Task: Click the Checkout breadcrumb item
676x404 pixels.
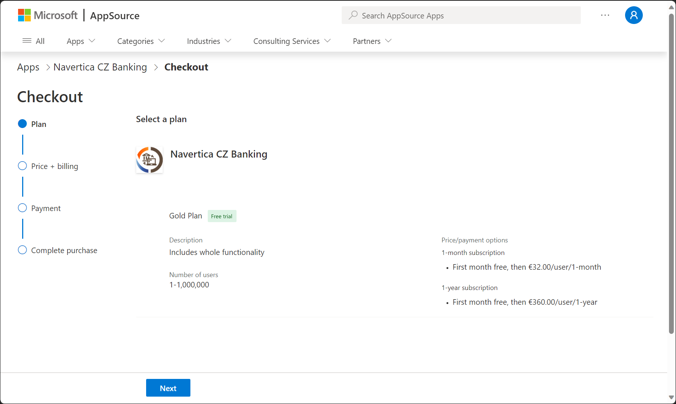Action: (x=186, y=67)
